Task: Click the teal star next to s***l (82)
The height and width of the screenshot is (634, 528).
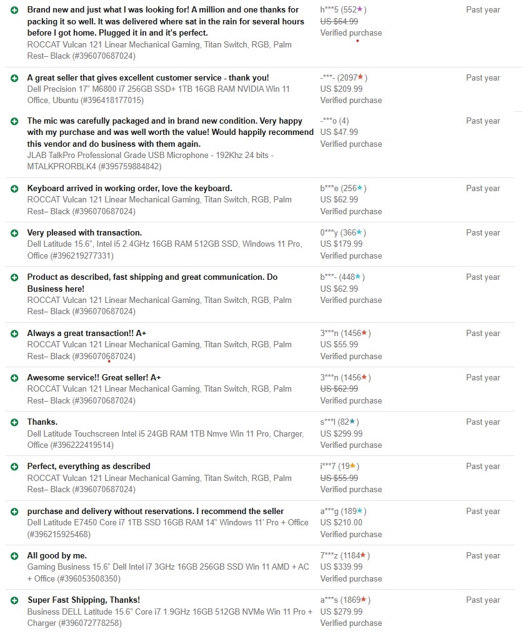Action: coord(352,422)
